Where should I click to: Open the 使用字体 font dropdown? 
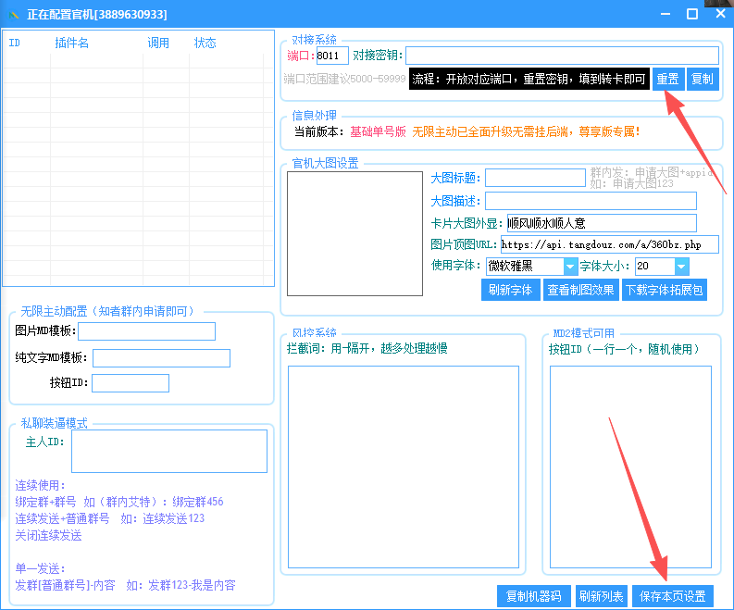coord(570,267)
